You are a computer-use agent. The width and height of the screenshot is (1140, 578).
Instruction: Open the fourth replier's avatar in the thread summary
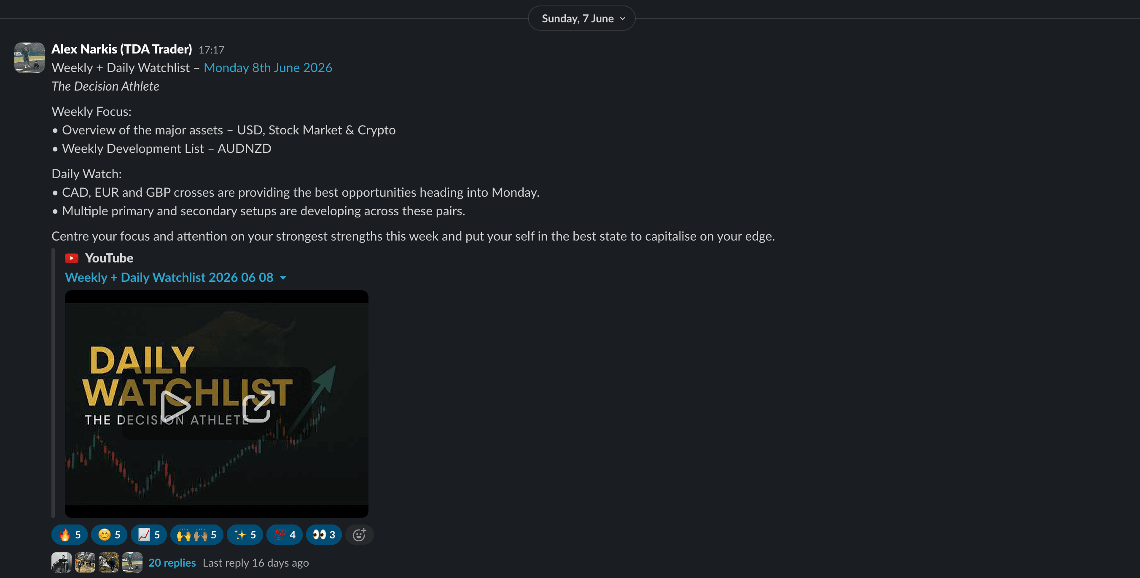132,562
